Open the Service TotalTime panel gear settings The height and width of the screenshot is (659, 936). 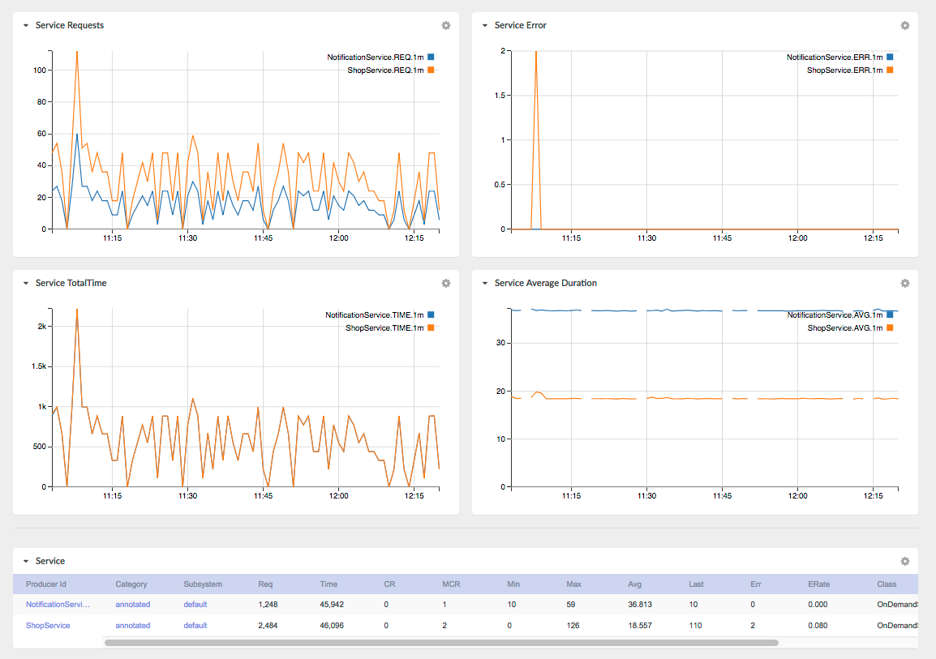point(446,283)
